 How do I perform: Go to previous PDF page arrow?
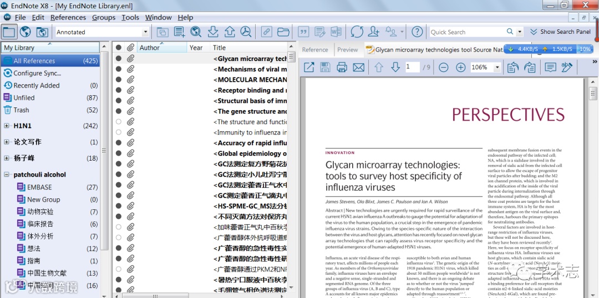pos(379,68)
